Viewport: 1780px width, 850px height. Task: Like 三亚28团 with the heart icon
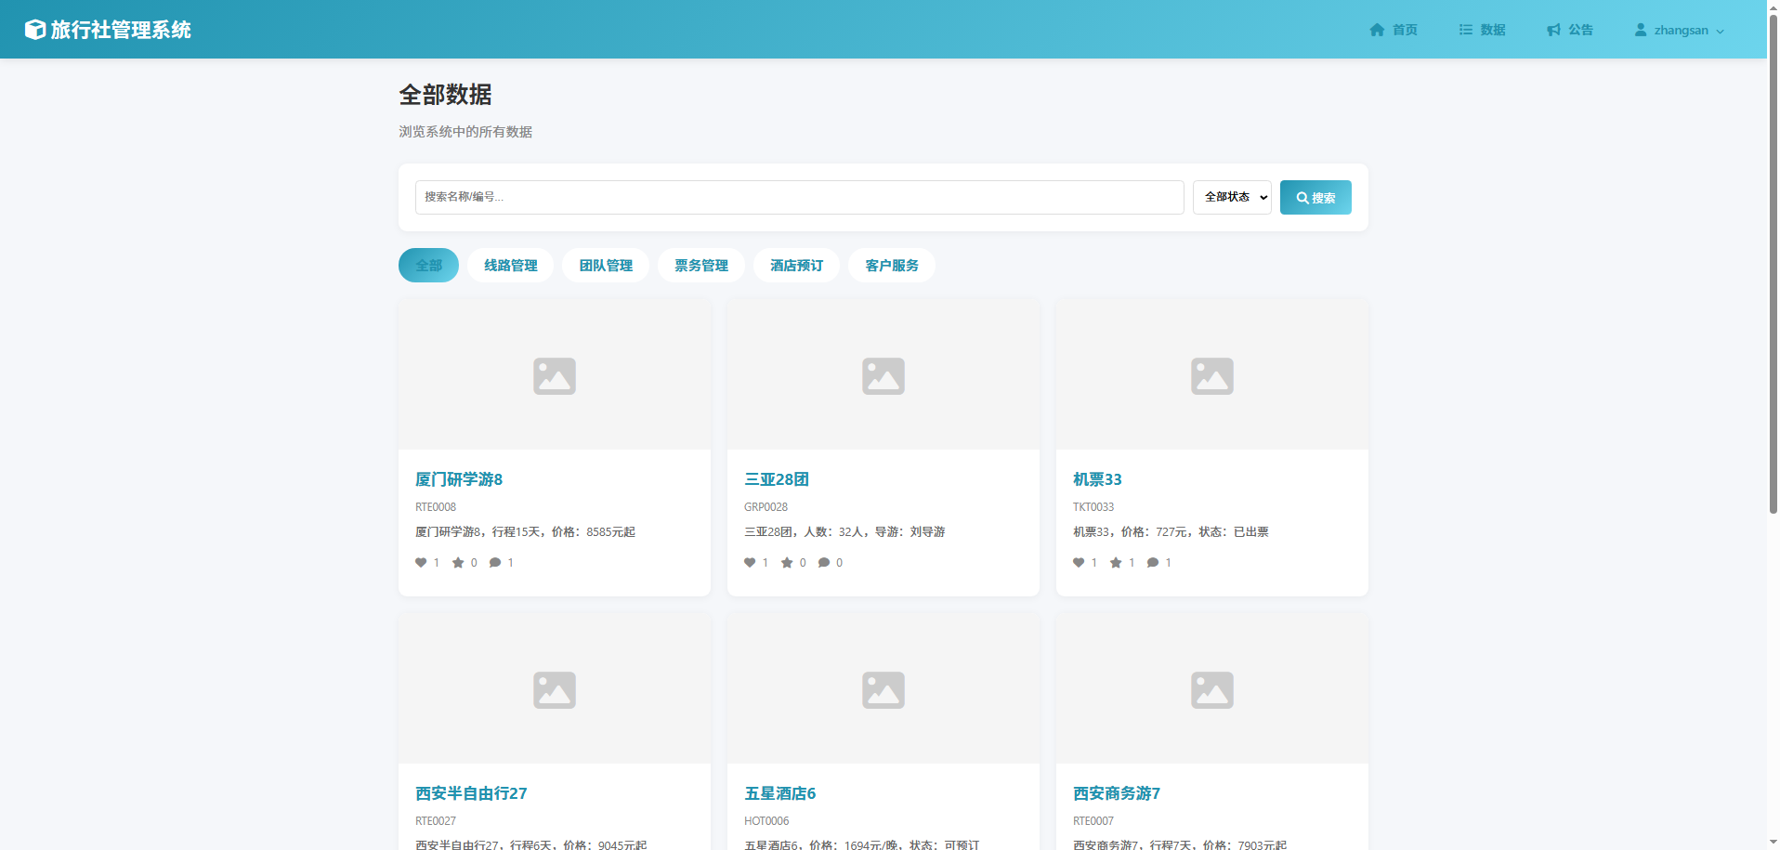[750, 562]
